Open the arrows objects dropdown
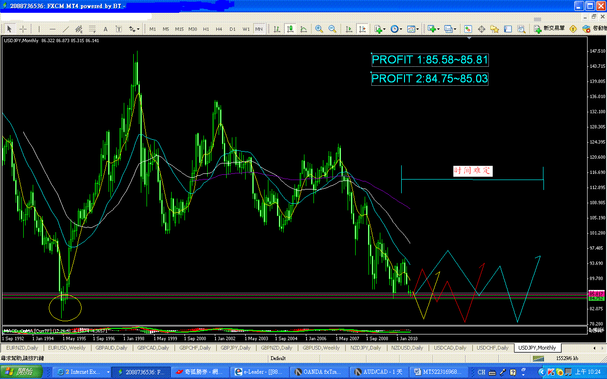This screenshot has height=379, width=607. coord(134,29)
